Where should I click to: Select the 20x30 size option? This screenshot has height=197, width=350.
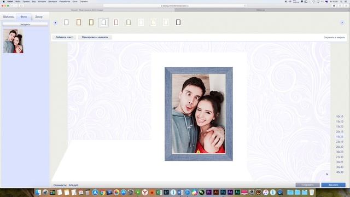pyautogui.click(x=340, y=147)
